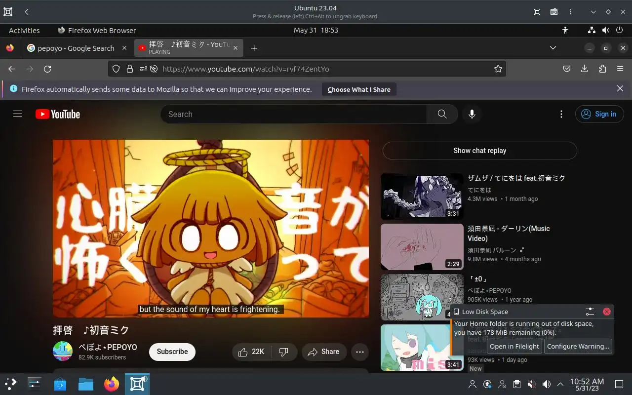Open in Filelight
The image size is (632, 395).
[514, 346]
